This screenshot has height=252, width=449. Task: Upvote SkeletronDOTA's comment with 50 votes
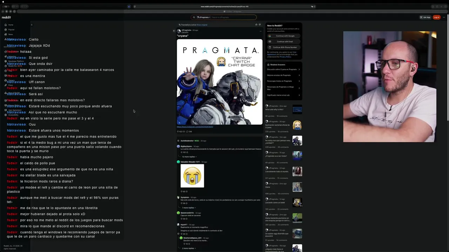click(x=182, y=219)
